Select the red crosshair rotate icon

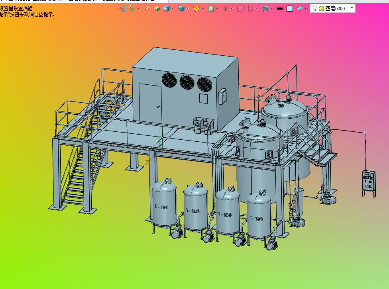coord(226,8)
